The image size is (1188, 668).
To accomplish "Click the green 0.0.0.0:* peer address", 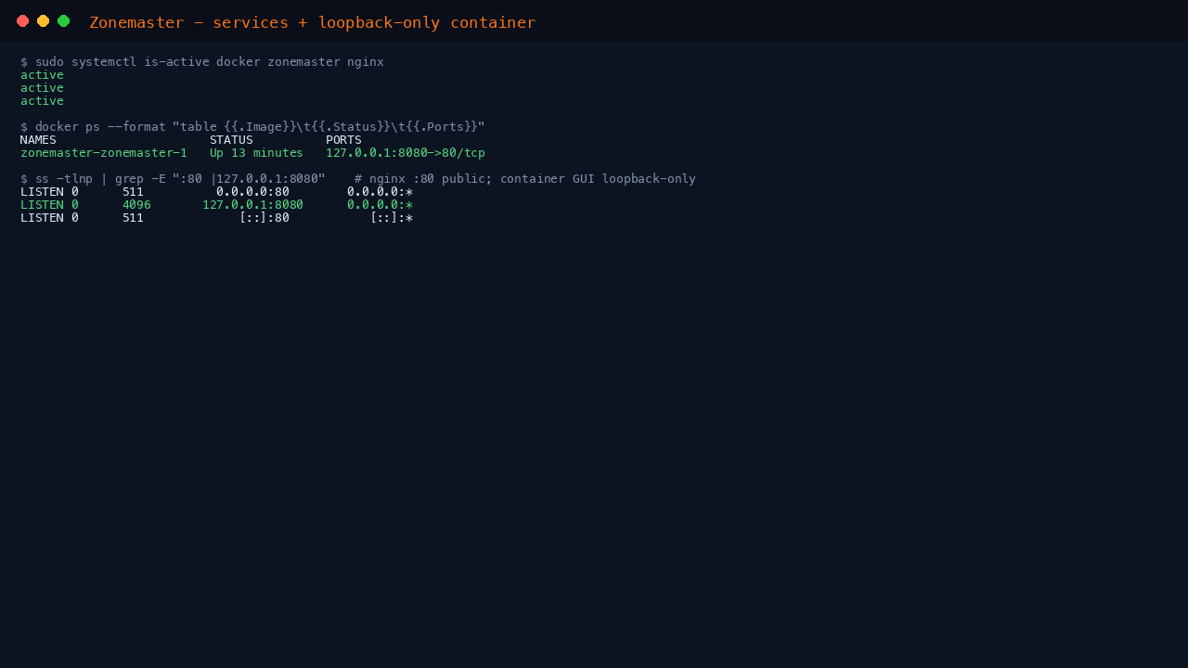I will point(380,205).
